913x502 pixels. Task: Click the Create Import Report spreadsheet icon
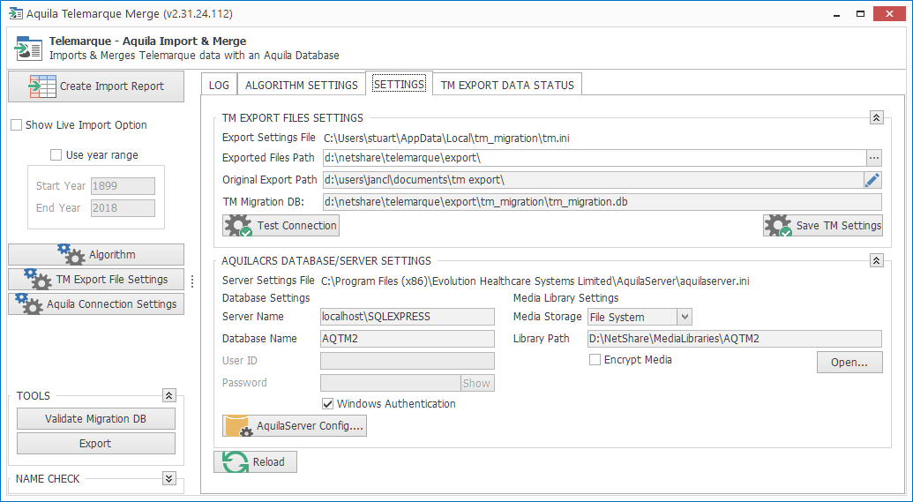pos(42,86)
